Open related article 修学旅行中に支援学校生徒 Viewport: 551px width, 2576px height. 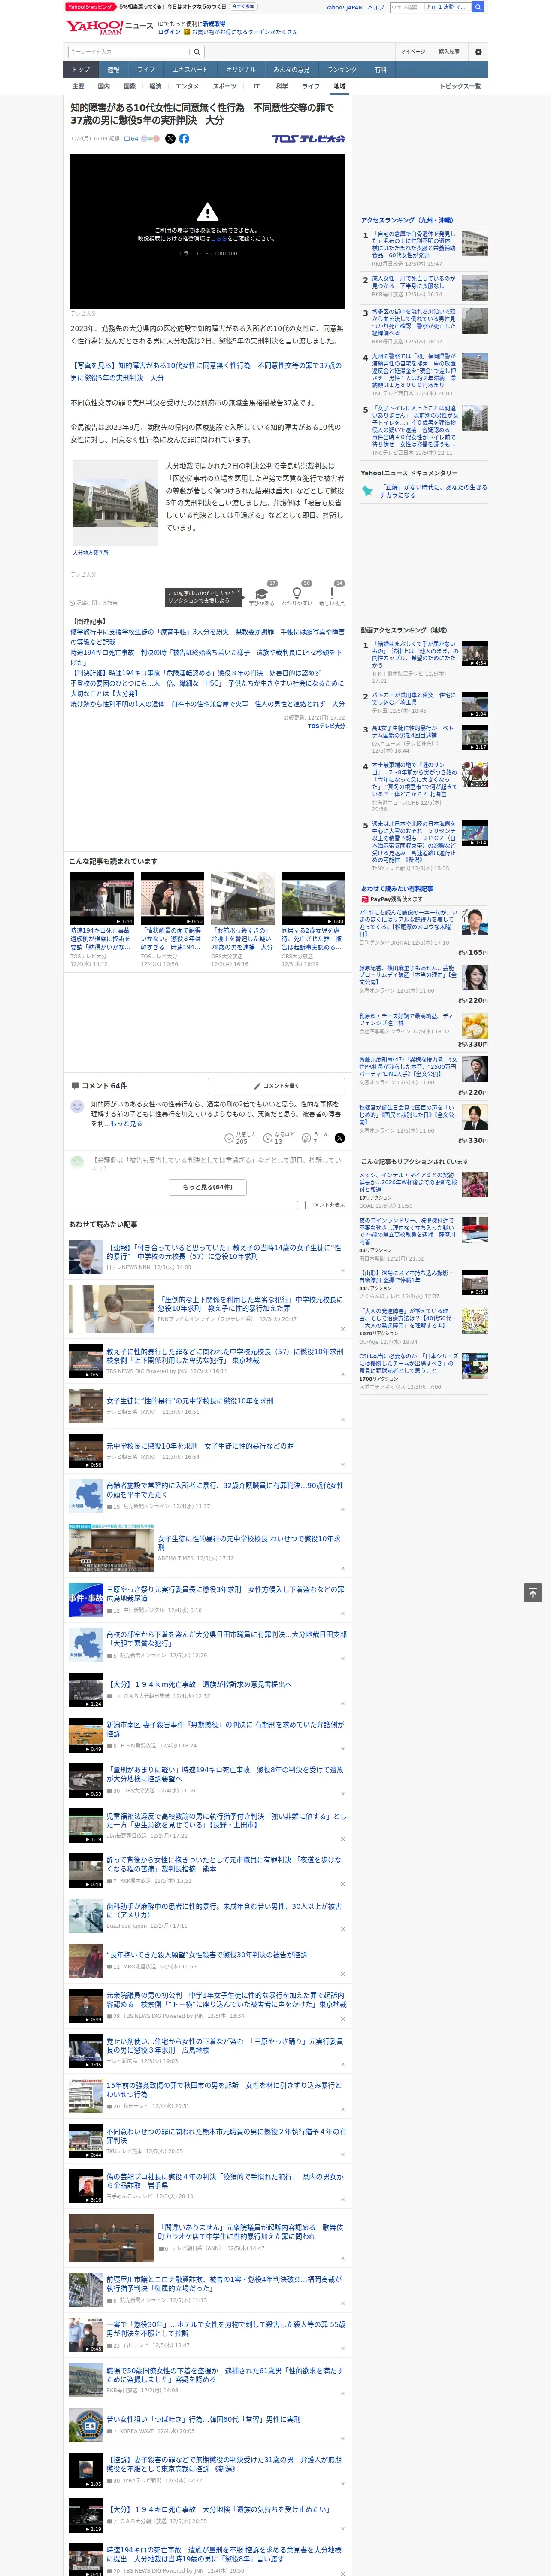[207, 637]
